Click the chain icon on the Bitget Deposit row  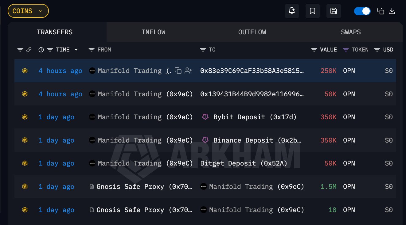click(25, 163)
